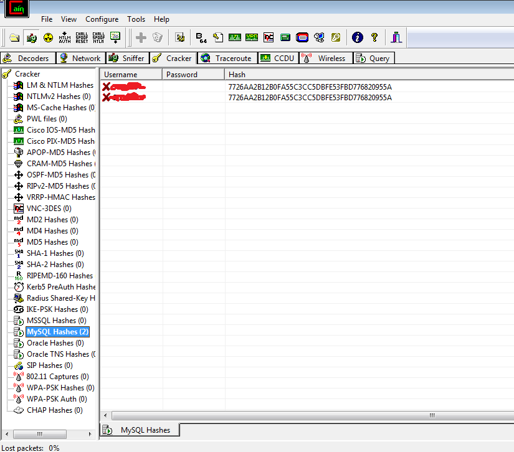The height and width of the screenshot is (452, 514).
Task: Switch to the Traceroute tab
Action: coord(227,59)
